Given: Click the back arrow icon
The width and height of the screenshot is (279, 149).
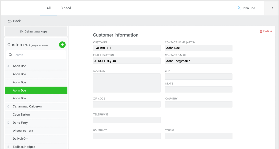Looking at the screenshot, I should click(x=10, y=21).
